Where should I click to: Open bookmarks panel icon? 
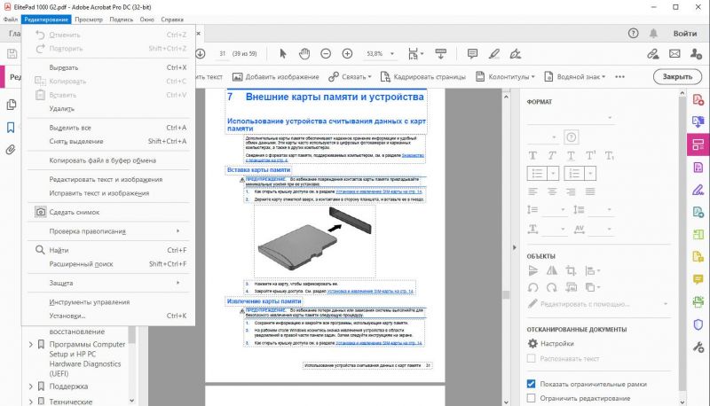11,128
